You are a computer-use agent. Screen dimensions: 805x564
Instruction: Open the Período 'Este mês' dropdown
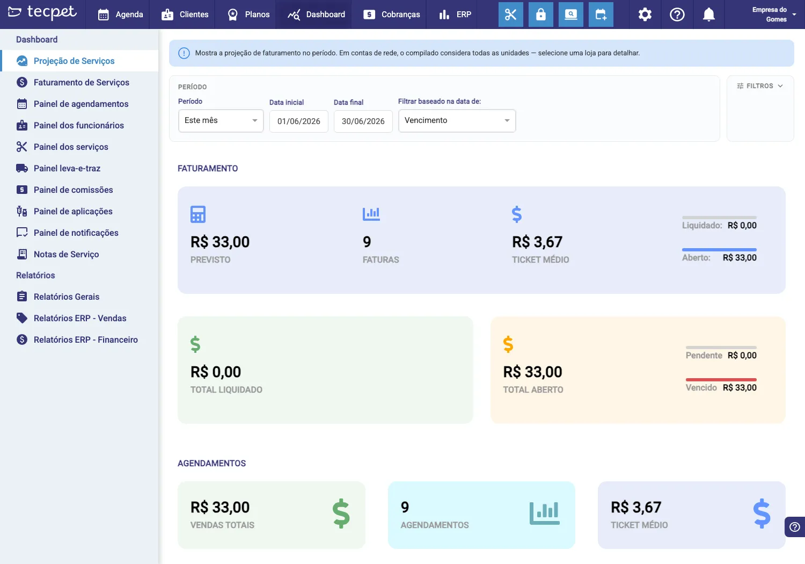click(221, 120)
